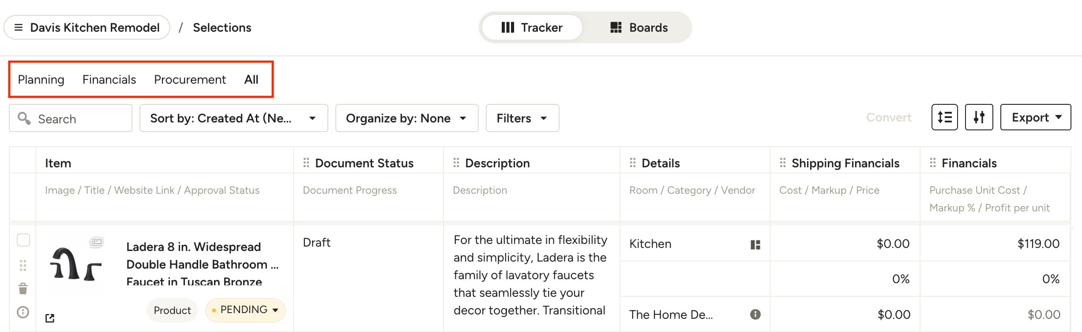Viewport: 1082px width, 332px height.
Task: Open the Sort by Created At dropdown
Action: pyautogui.click(x=233, y=118)
